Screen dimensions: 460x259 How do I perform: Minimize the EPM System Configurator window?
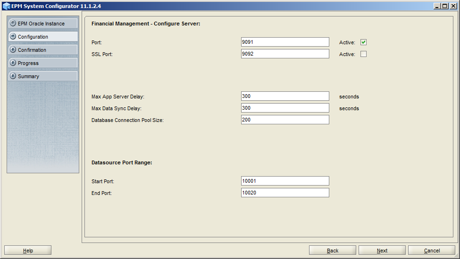(437, 6)
